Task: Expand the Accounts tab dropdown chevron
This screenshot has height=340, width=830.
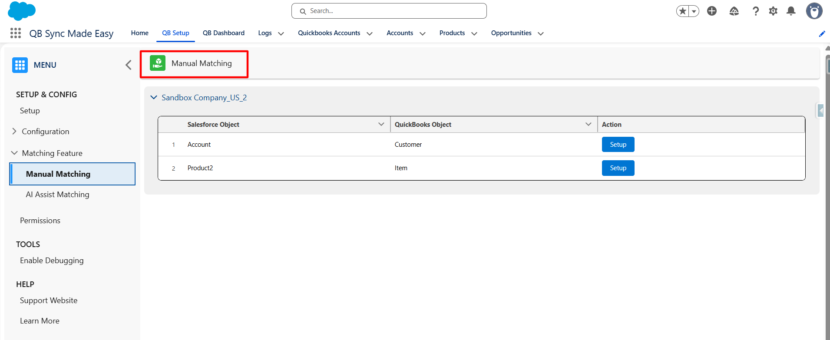Action: [423, 33]
